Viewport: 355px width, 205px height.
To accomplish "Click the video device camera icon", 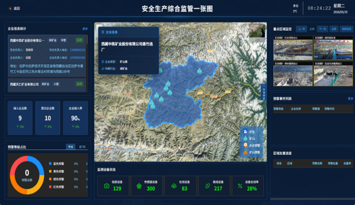I will pyautogui.click(x=107, y=186).
